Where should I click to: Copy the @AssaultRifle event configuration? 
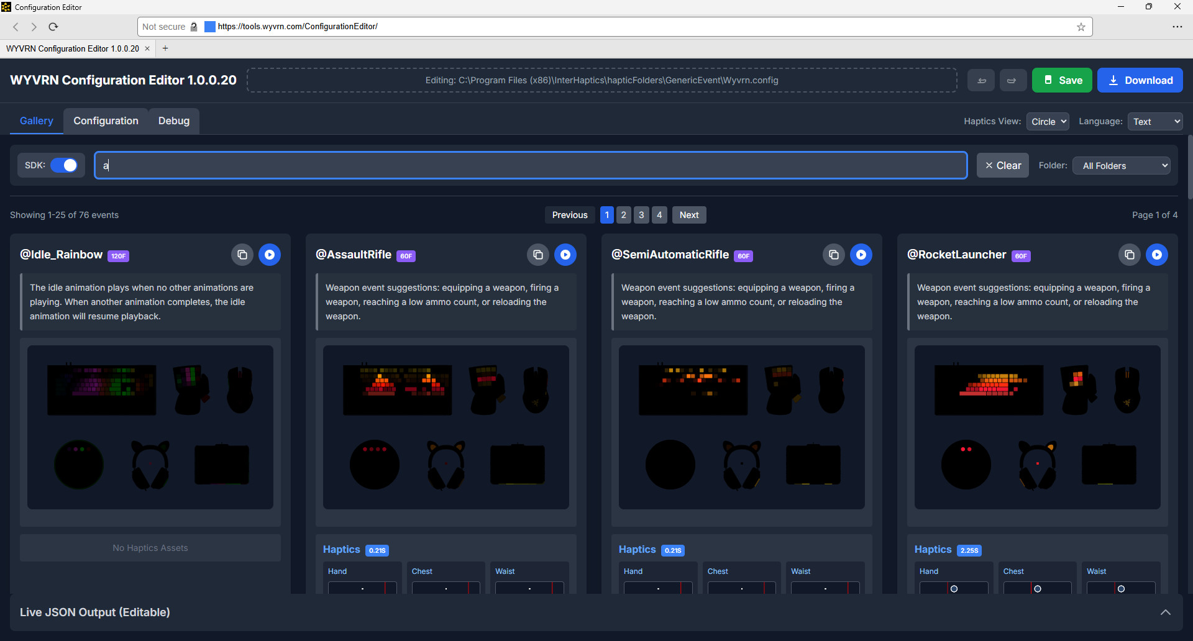(537, 255)
